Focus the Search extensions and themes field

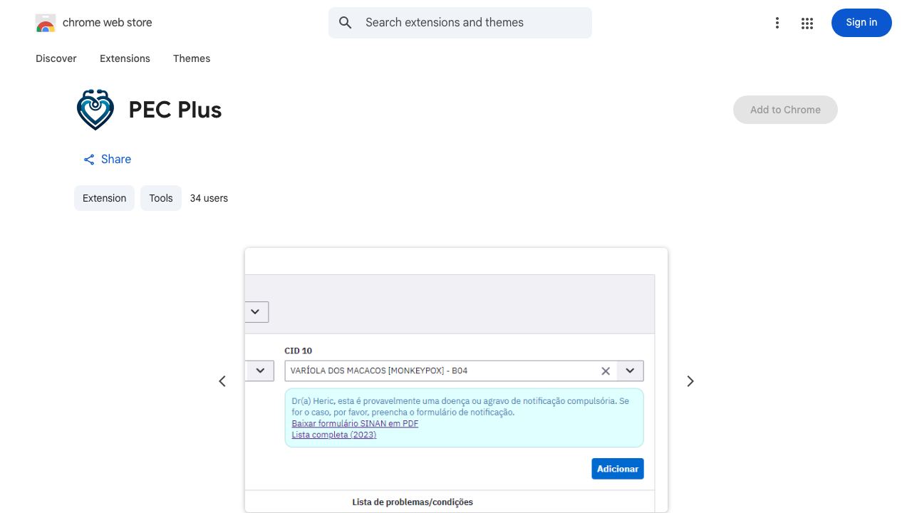(x=460, y=23)
